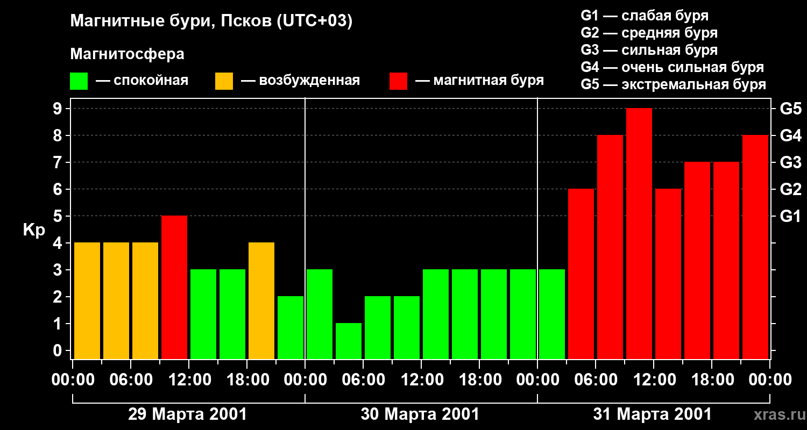Click the 'G3 — сильная буря' legend line
Screen dimensions: 807x430
click(x=649, y=50)
